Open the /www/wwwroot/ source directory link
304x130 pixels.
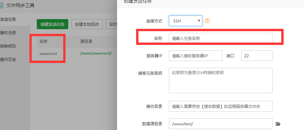click(96, 53)
